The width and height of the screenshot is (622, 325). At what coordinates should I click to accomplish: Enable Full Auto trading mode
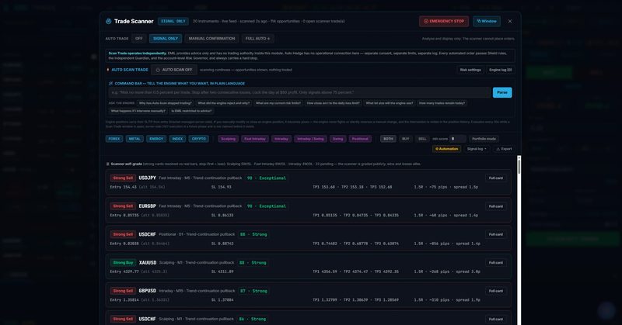[257, 39]
